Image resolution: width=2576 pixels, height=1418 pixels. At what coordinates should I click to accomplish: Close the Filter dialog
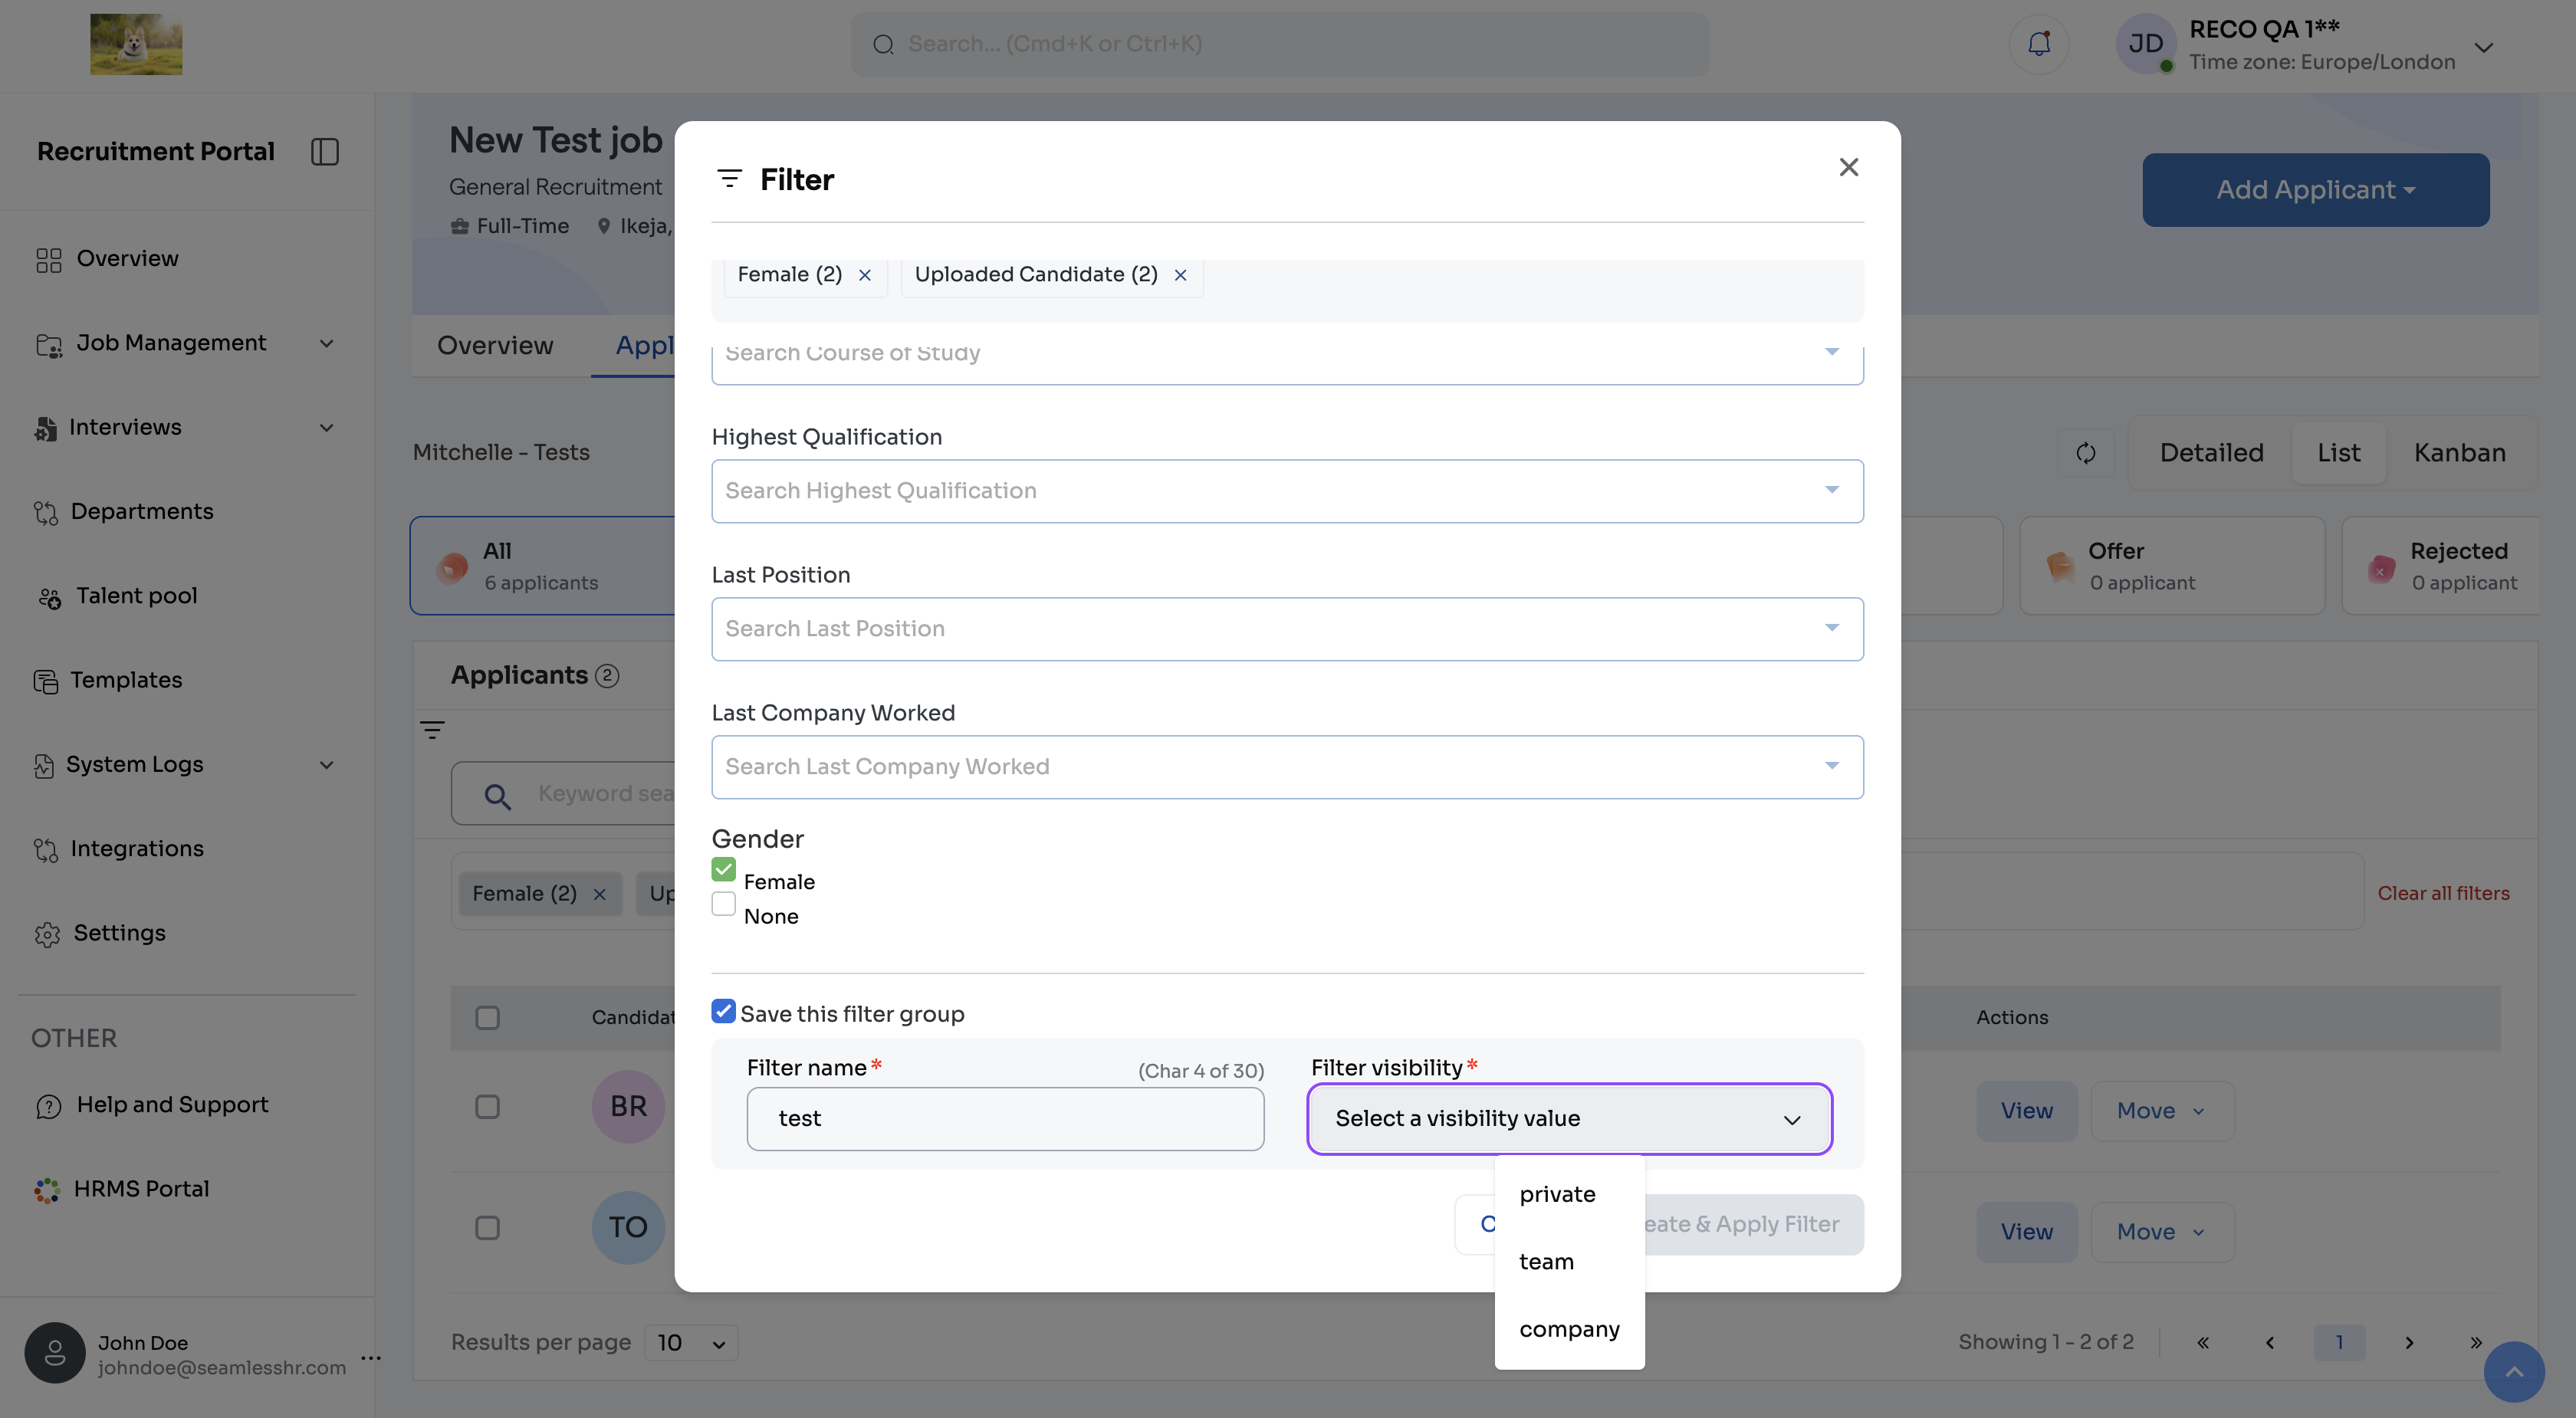click(x=1848, y=167)
